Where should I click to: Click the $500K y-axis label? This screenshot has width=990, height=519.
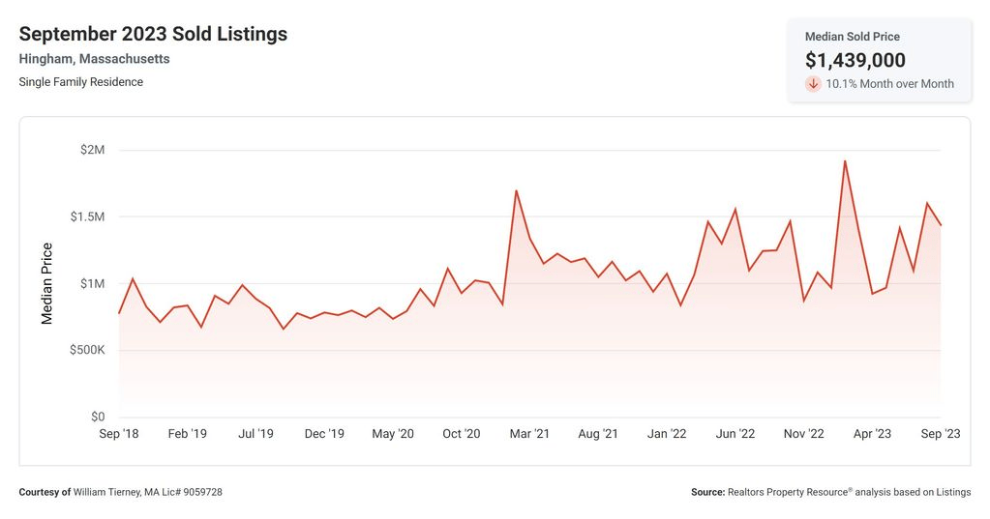[87, 350]
